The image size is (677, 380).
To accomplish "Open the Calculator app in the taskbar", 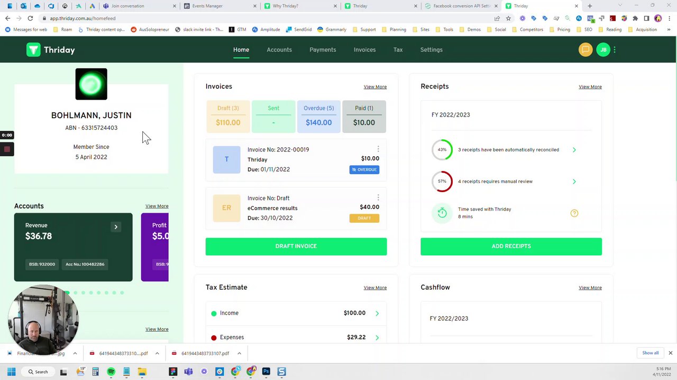I will (x=95, y=372).
